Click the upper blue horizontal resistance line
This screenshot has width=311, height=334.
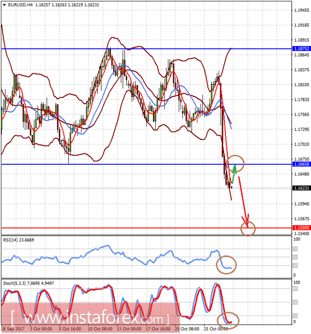(x=146, y=49)
